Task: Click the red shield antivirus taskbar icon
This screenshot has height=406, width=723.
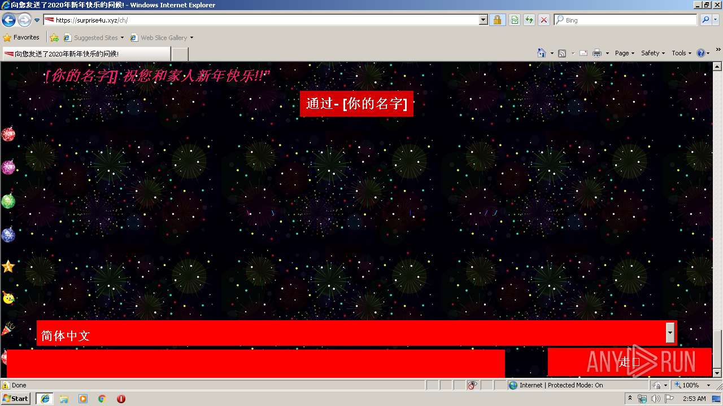Action: [121, 399]
